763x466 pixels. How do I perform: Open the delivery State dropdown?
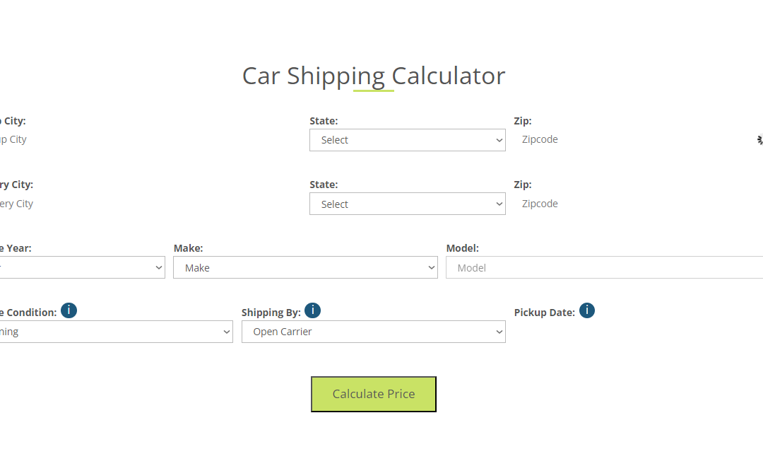click(407, 204)
